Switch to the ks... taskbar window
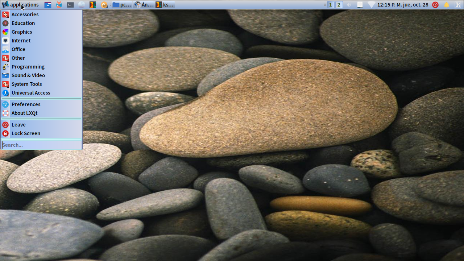The width and height of the screenshot is (464, 261). pyautogui.click(x=165, y=5)
